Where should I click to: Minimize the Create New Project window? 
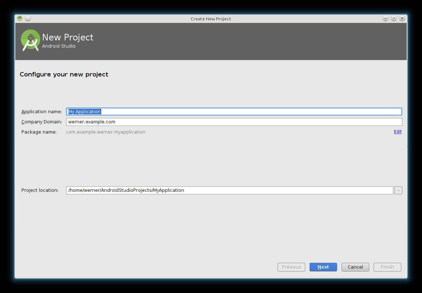[385, 19]
